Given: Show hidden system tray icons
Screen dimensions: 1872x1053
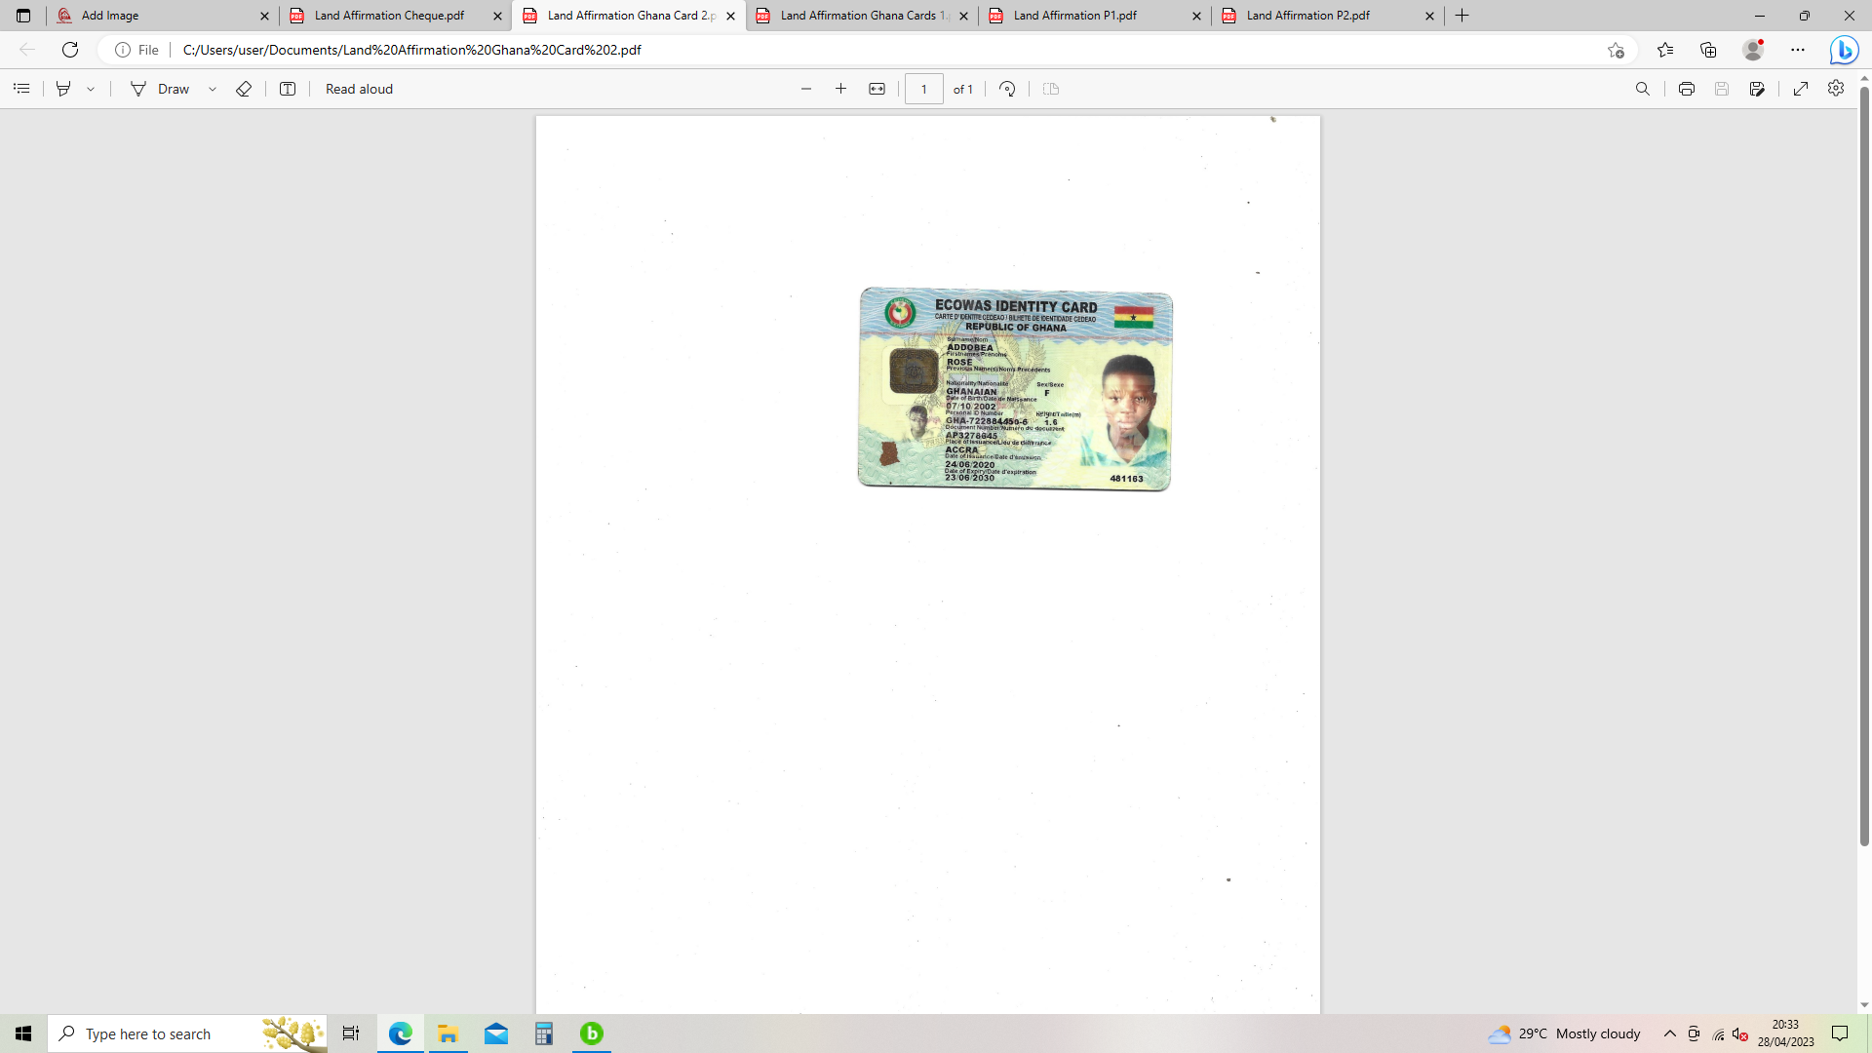Looking at the screenshot, I should pos(1670,1033).
